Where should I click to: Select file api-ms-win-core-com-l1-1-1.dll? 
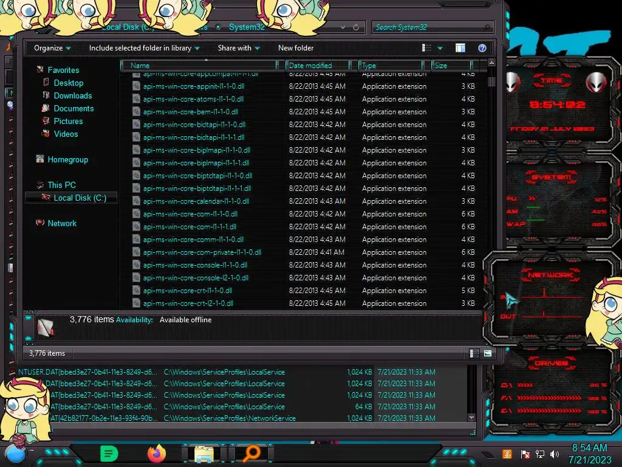(x=190, y=227)
